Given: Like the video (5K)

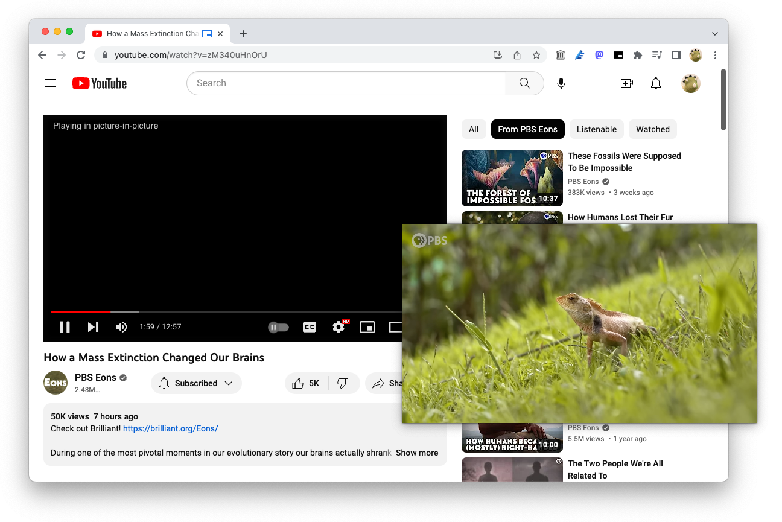Looking at the screenshot, I should click(307, 383).
